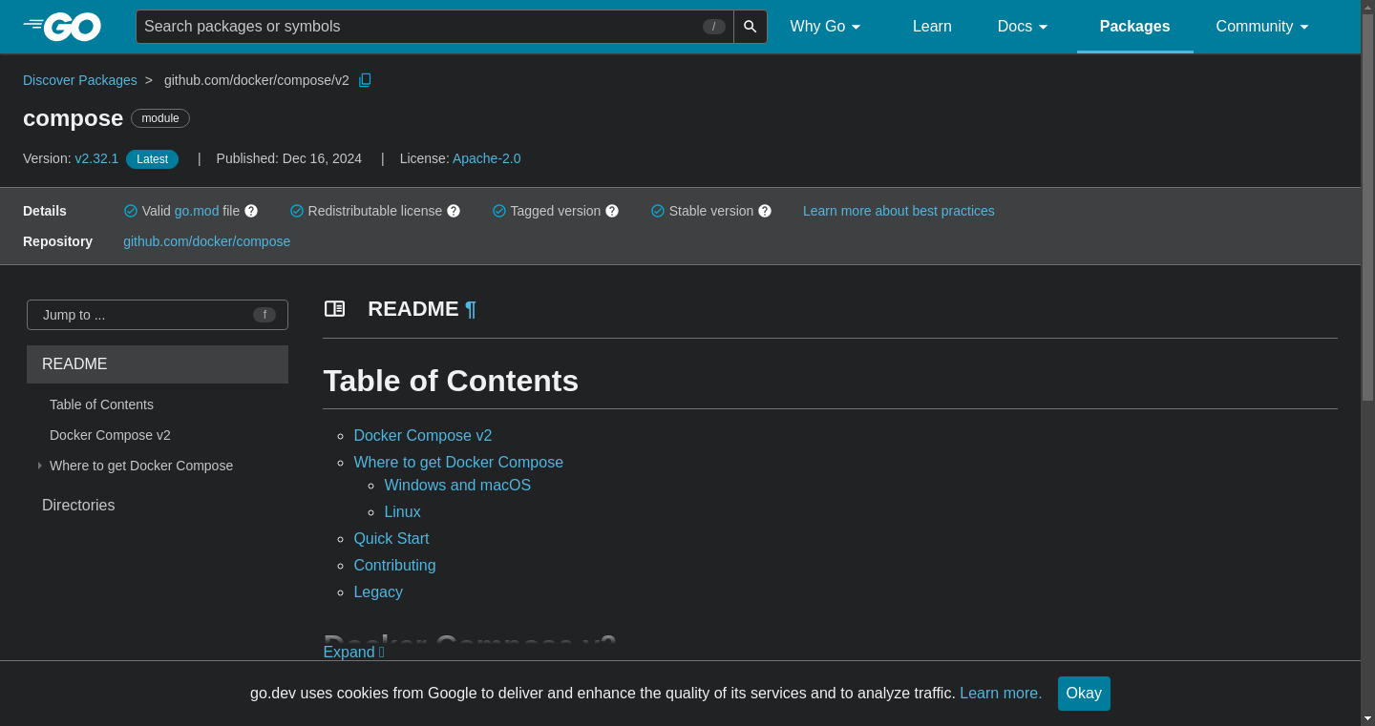Select Docker Compose v2 in the sidebar
The width and height of the screenshot is (1375, 726).
(110, 435)
